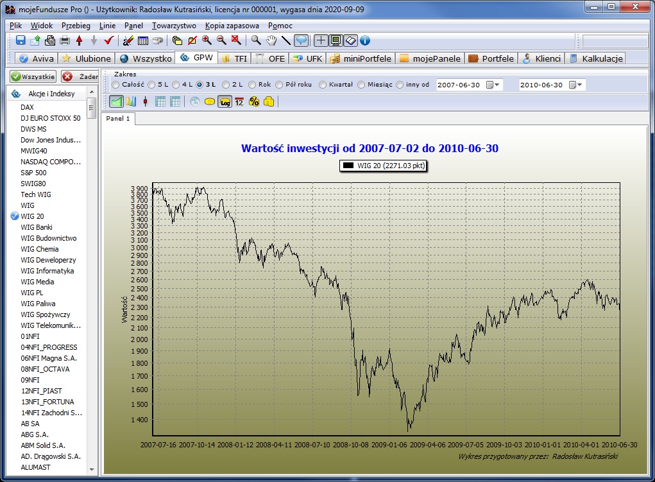Click the save (floppy disk) icon
The image size is (655, 482).
[21, 40]
